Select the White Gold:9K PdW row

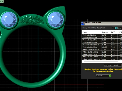pos(102,50)
